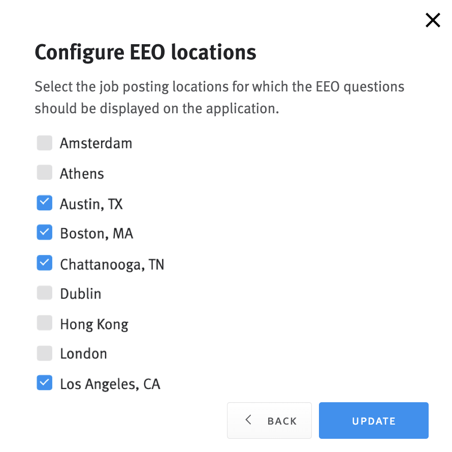Click the Dublin label text
Image resolution: width=452 pixels, height=452 pixels.
click(x=80, y=293)
